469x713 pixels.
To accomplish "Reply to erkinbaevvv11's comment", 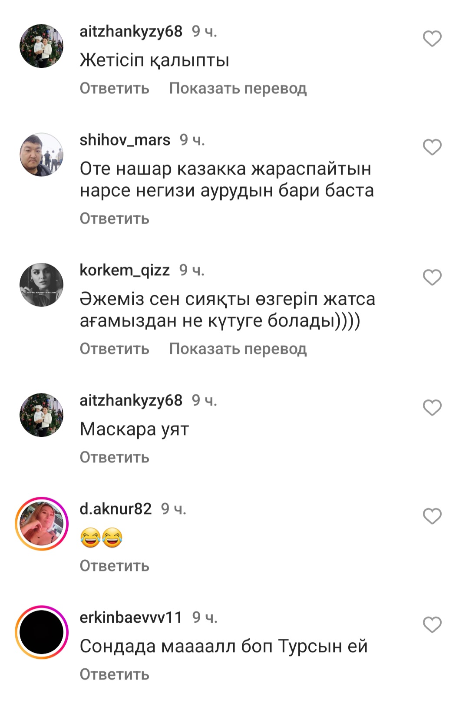I will [x=115, y=674].
